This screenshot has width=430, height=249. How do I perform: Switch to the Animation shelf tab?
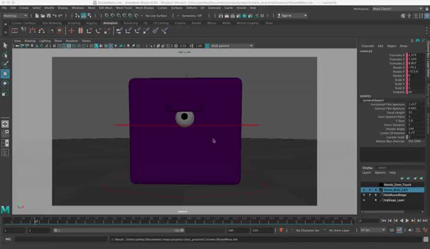coord(110,23)
